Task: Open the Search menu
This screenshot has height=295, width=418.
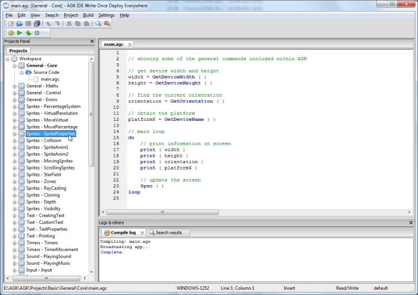Action: pos(52,15)
